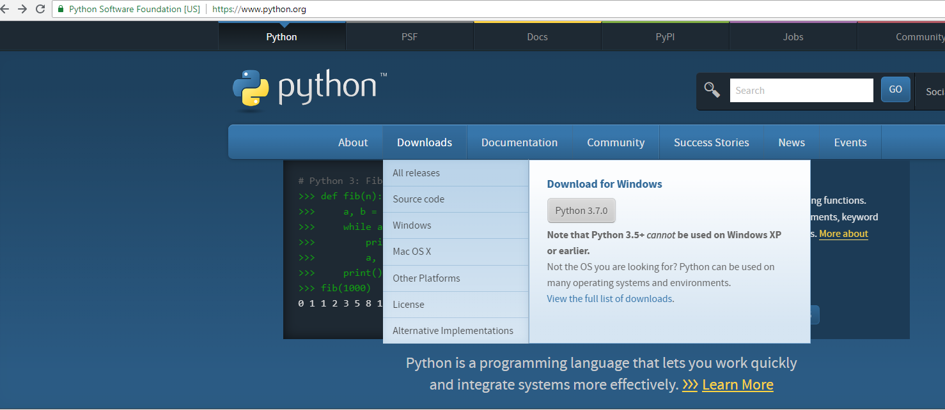This screenshot has height=410, width=945.
Task: Open the Community navigation menu
Action: click(616, 142)
